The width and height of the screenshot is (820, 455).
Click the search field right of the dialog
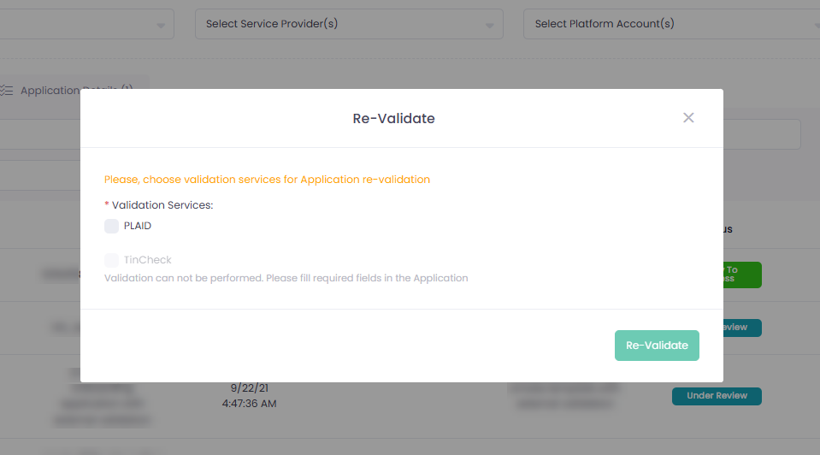coord(762,134)
